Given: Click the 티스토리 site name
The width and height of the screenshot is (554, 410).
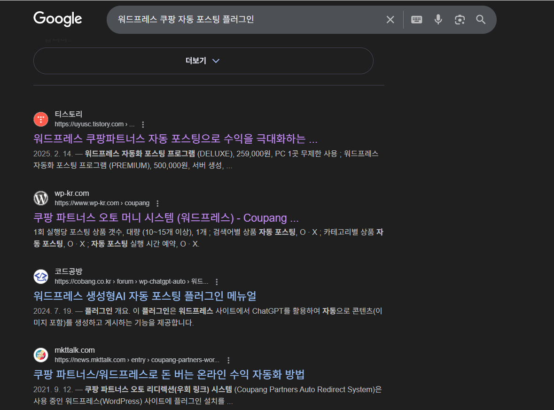Looking at the screenshot, I should (68, 114).
